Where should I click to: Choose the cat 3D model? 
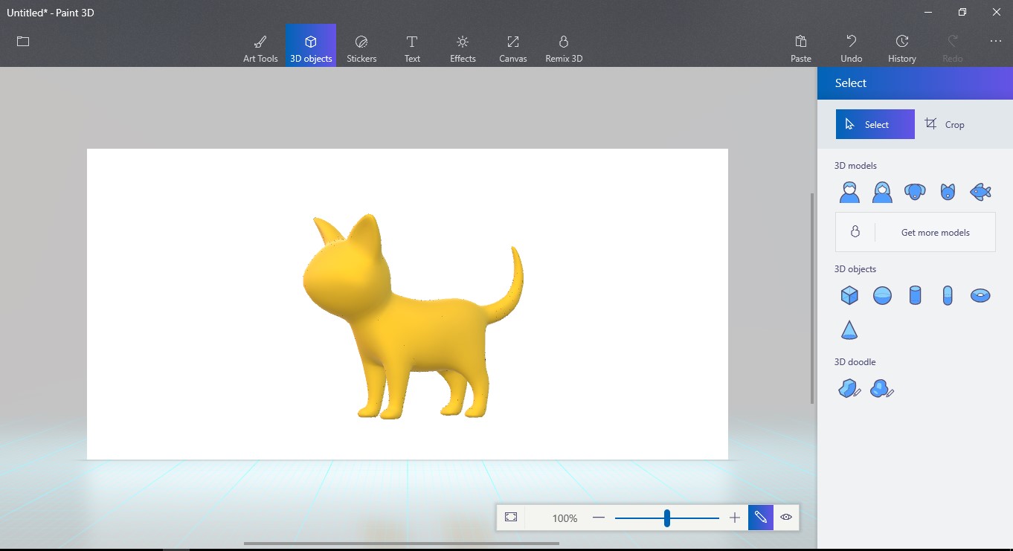pos(948,191)
